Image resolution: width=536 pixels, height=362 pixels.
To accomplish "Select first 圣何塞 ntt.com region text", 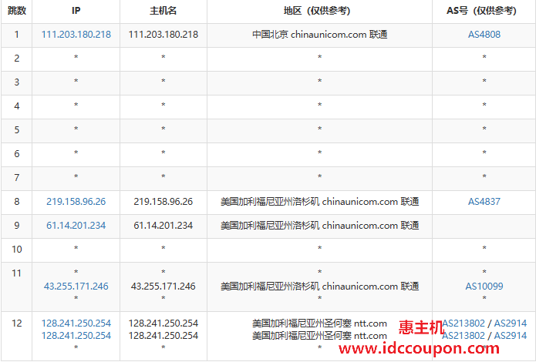I will [319, 323].
